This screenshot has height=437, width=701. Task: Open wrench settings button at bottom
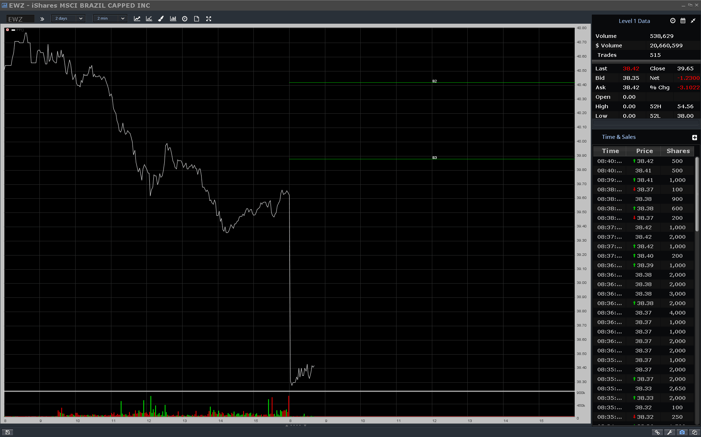pyautogui.click(x=670, y=432)
